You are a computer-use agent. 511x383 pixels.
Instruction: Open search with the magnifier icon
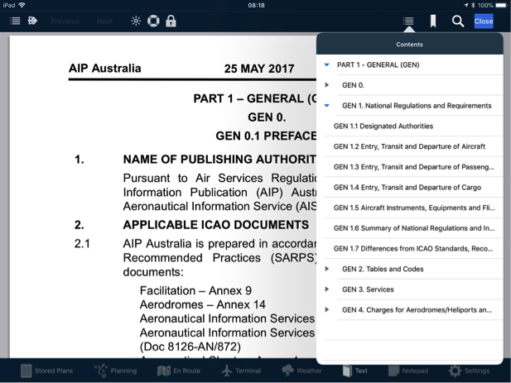click(458, 22)
